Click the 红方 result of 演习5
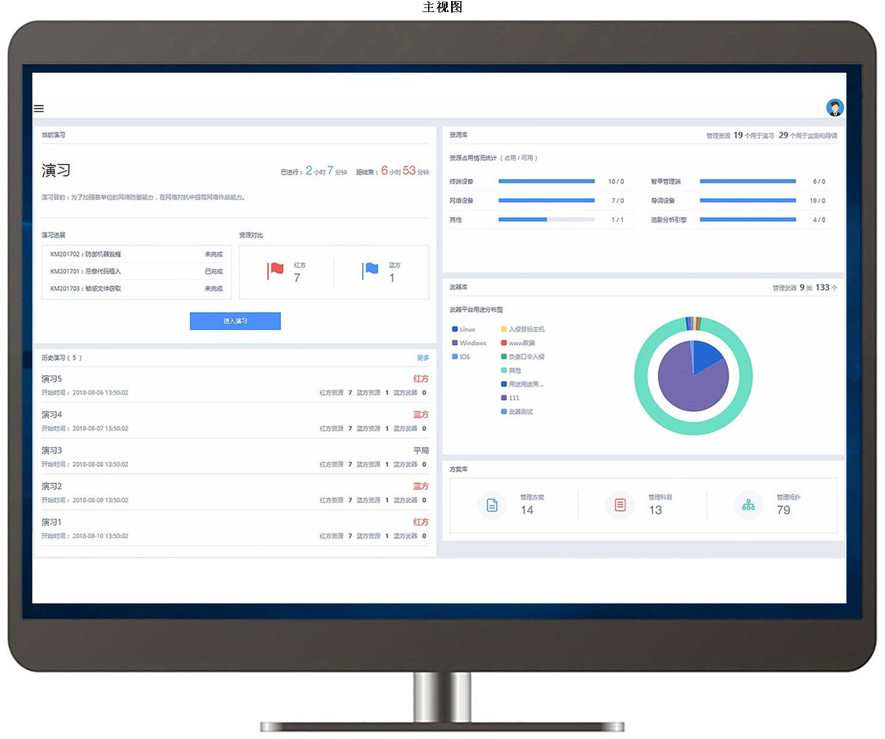Screen dimensions: 885x739 (x=421, y=379)
